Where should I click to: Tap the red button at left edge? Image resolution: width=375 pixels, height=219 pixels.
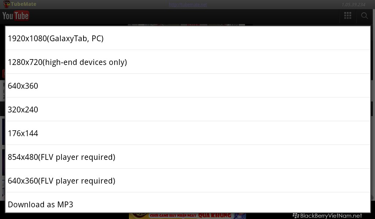coord(3,74)
